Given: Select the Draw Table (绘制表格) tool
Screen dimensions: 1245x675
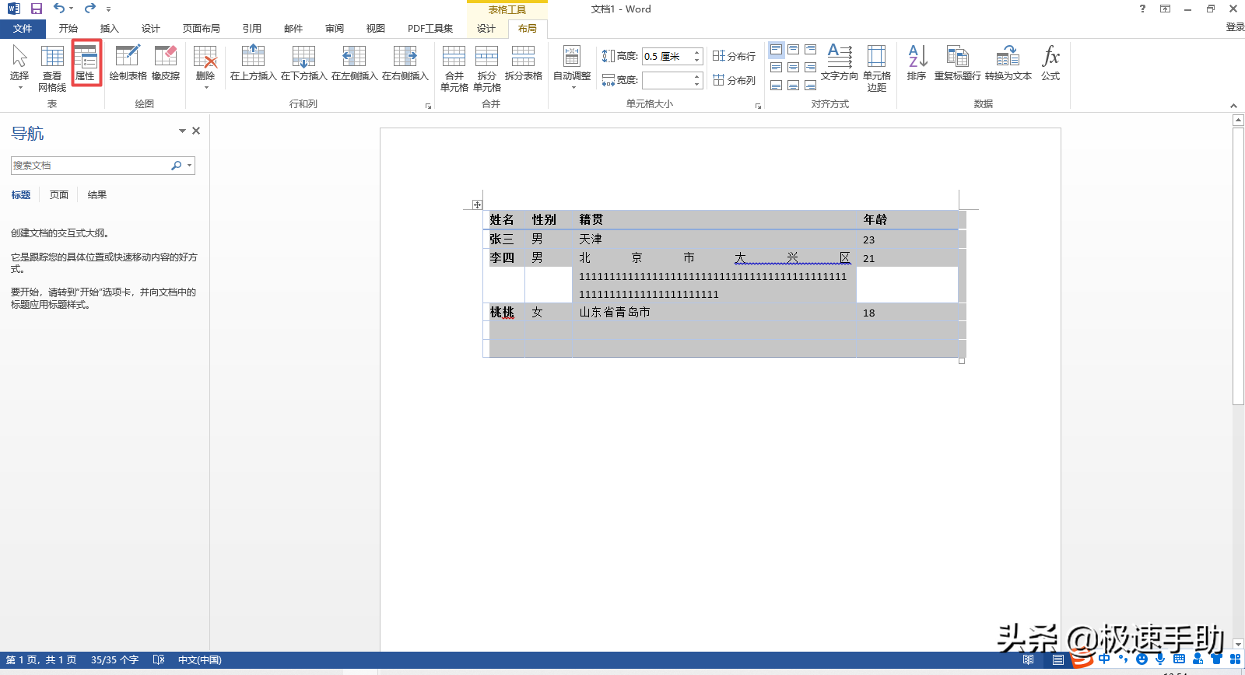Looking at the screenshot, I should coord(128,63).
